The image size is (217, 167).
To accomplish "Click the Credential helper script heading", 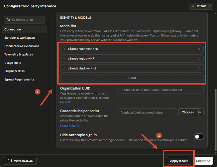I will [x=80, y=111].
